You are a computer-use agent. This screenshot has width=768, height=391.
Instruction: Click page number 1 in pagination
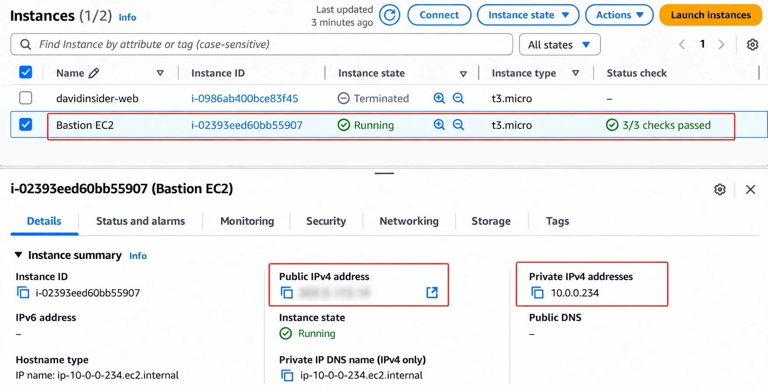pyautogui.click(x=702, y=44)
